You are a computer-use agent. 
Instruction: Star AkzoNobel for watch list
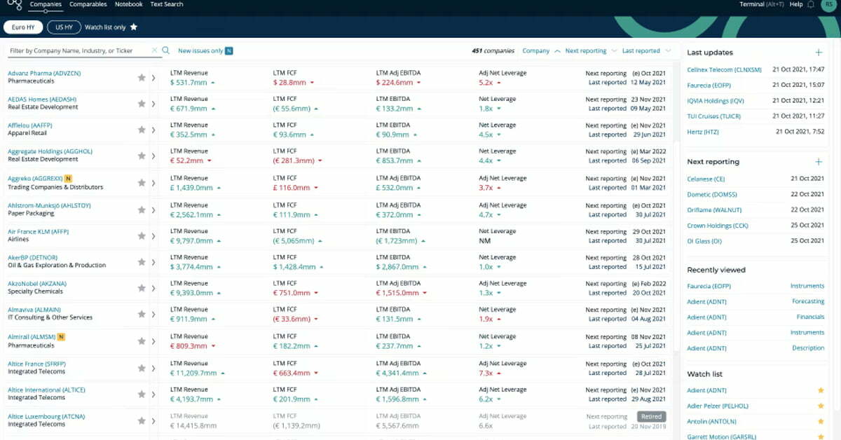142,288
